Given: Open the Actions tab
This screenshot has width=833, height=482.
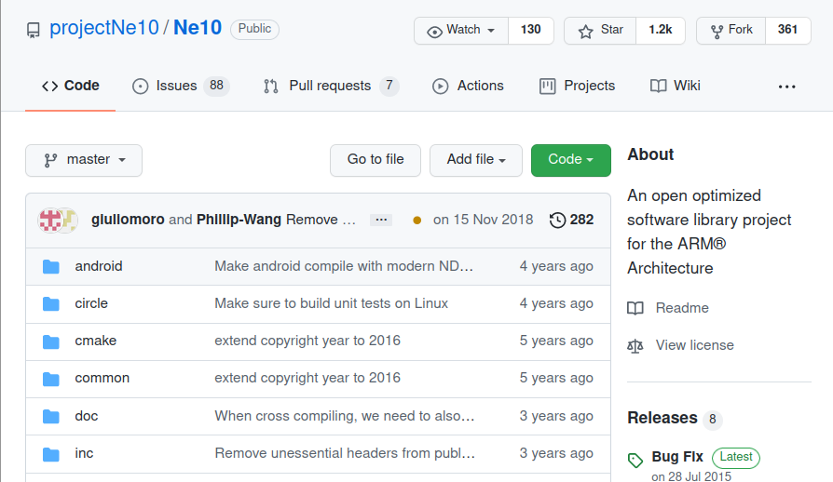Looking at the screenshot, I should tap(468, 86).
